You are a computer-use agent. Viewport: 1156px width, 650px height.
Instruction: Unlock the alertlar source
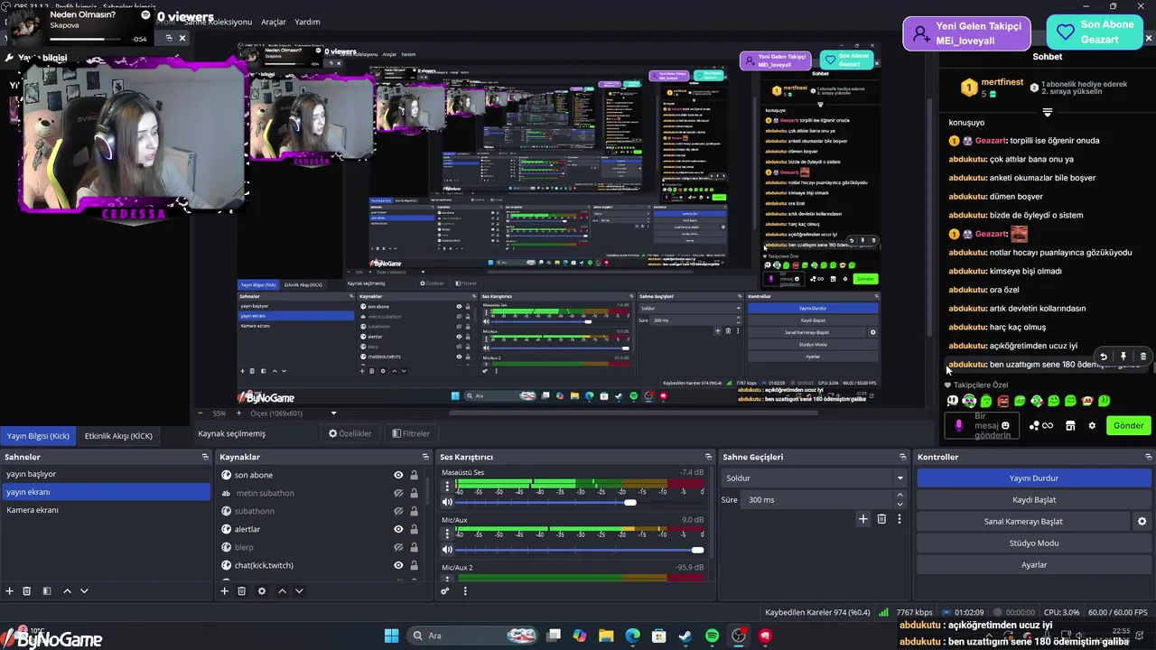(x=414, y=529)
